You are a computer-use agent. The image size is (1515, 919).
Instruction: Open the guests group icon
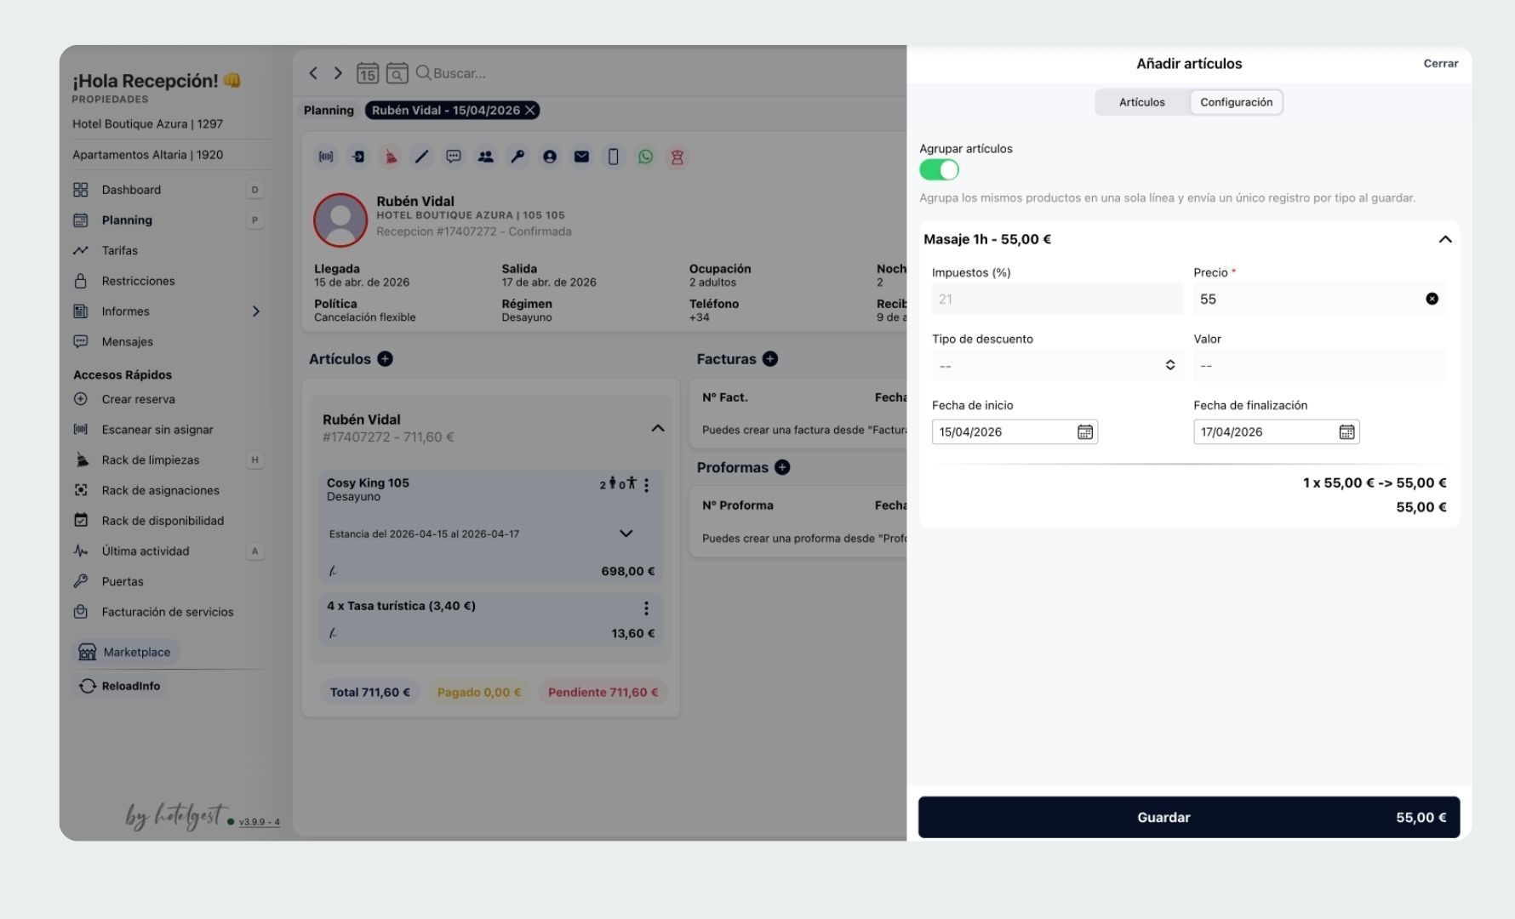click(486, 157)
